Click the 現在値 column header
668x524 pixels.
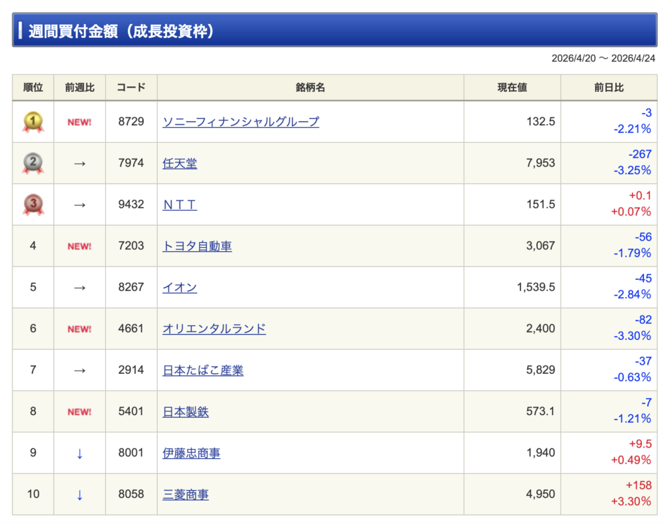pos(512,87)
